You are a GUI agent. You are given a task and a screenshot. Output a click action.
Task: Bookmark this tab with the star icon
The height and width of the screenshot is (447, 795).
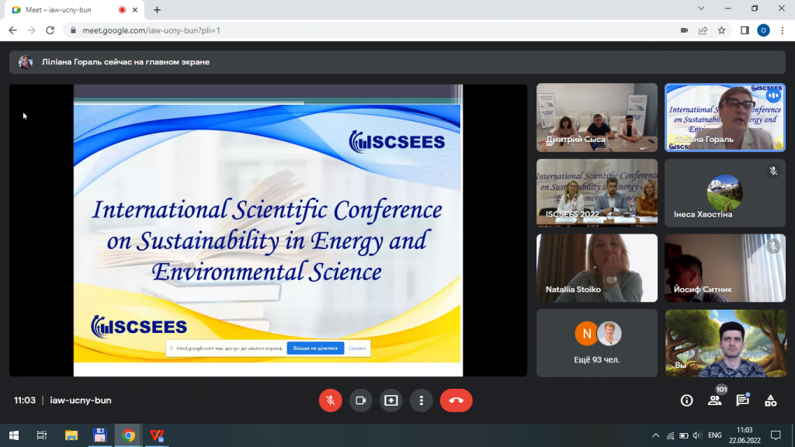pos(721,30)
